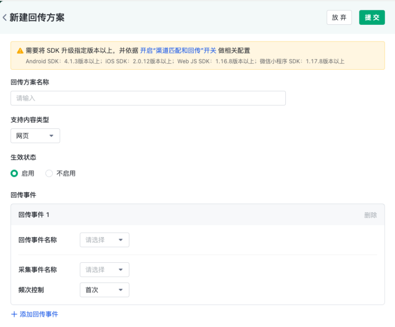Delete 回传事件 1 via 删除
The image size is (395, 327).
pyautogui.click(x=370, y=215)
